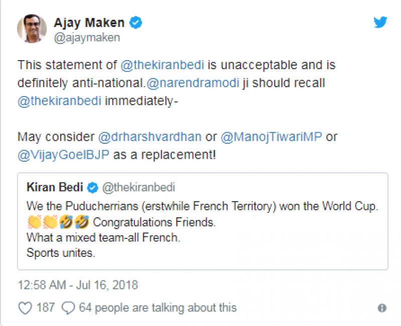This screenshot has width=401, height=326.
Task: Visit the @ManojTiwariMP profile link
Action: coord(271,137)
